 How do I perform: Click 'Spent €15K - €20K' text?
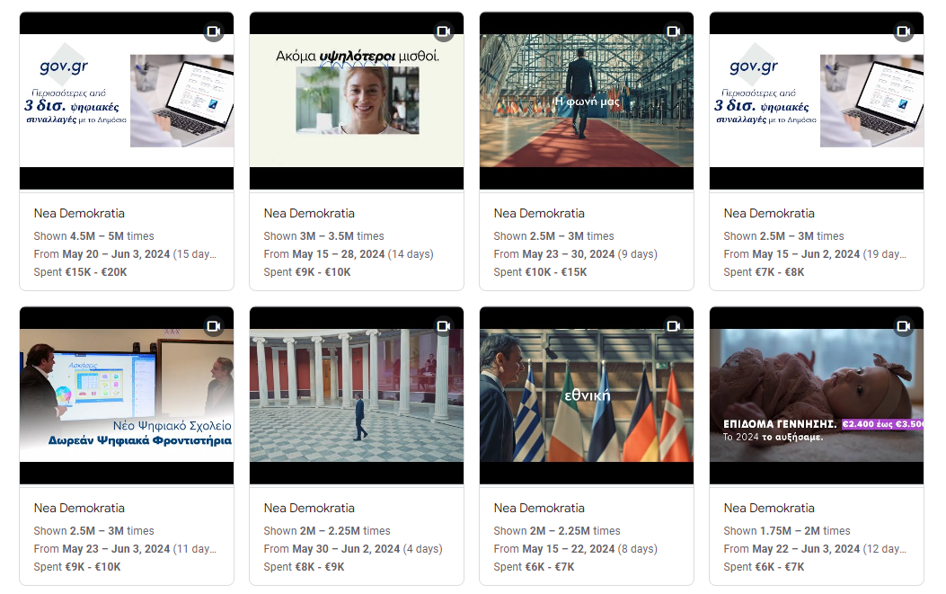click(80, 272)
